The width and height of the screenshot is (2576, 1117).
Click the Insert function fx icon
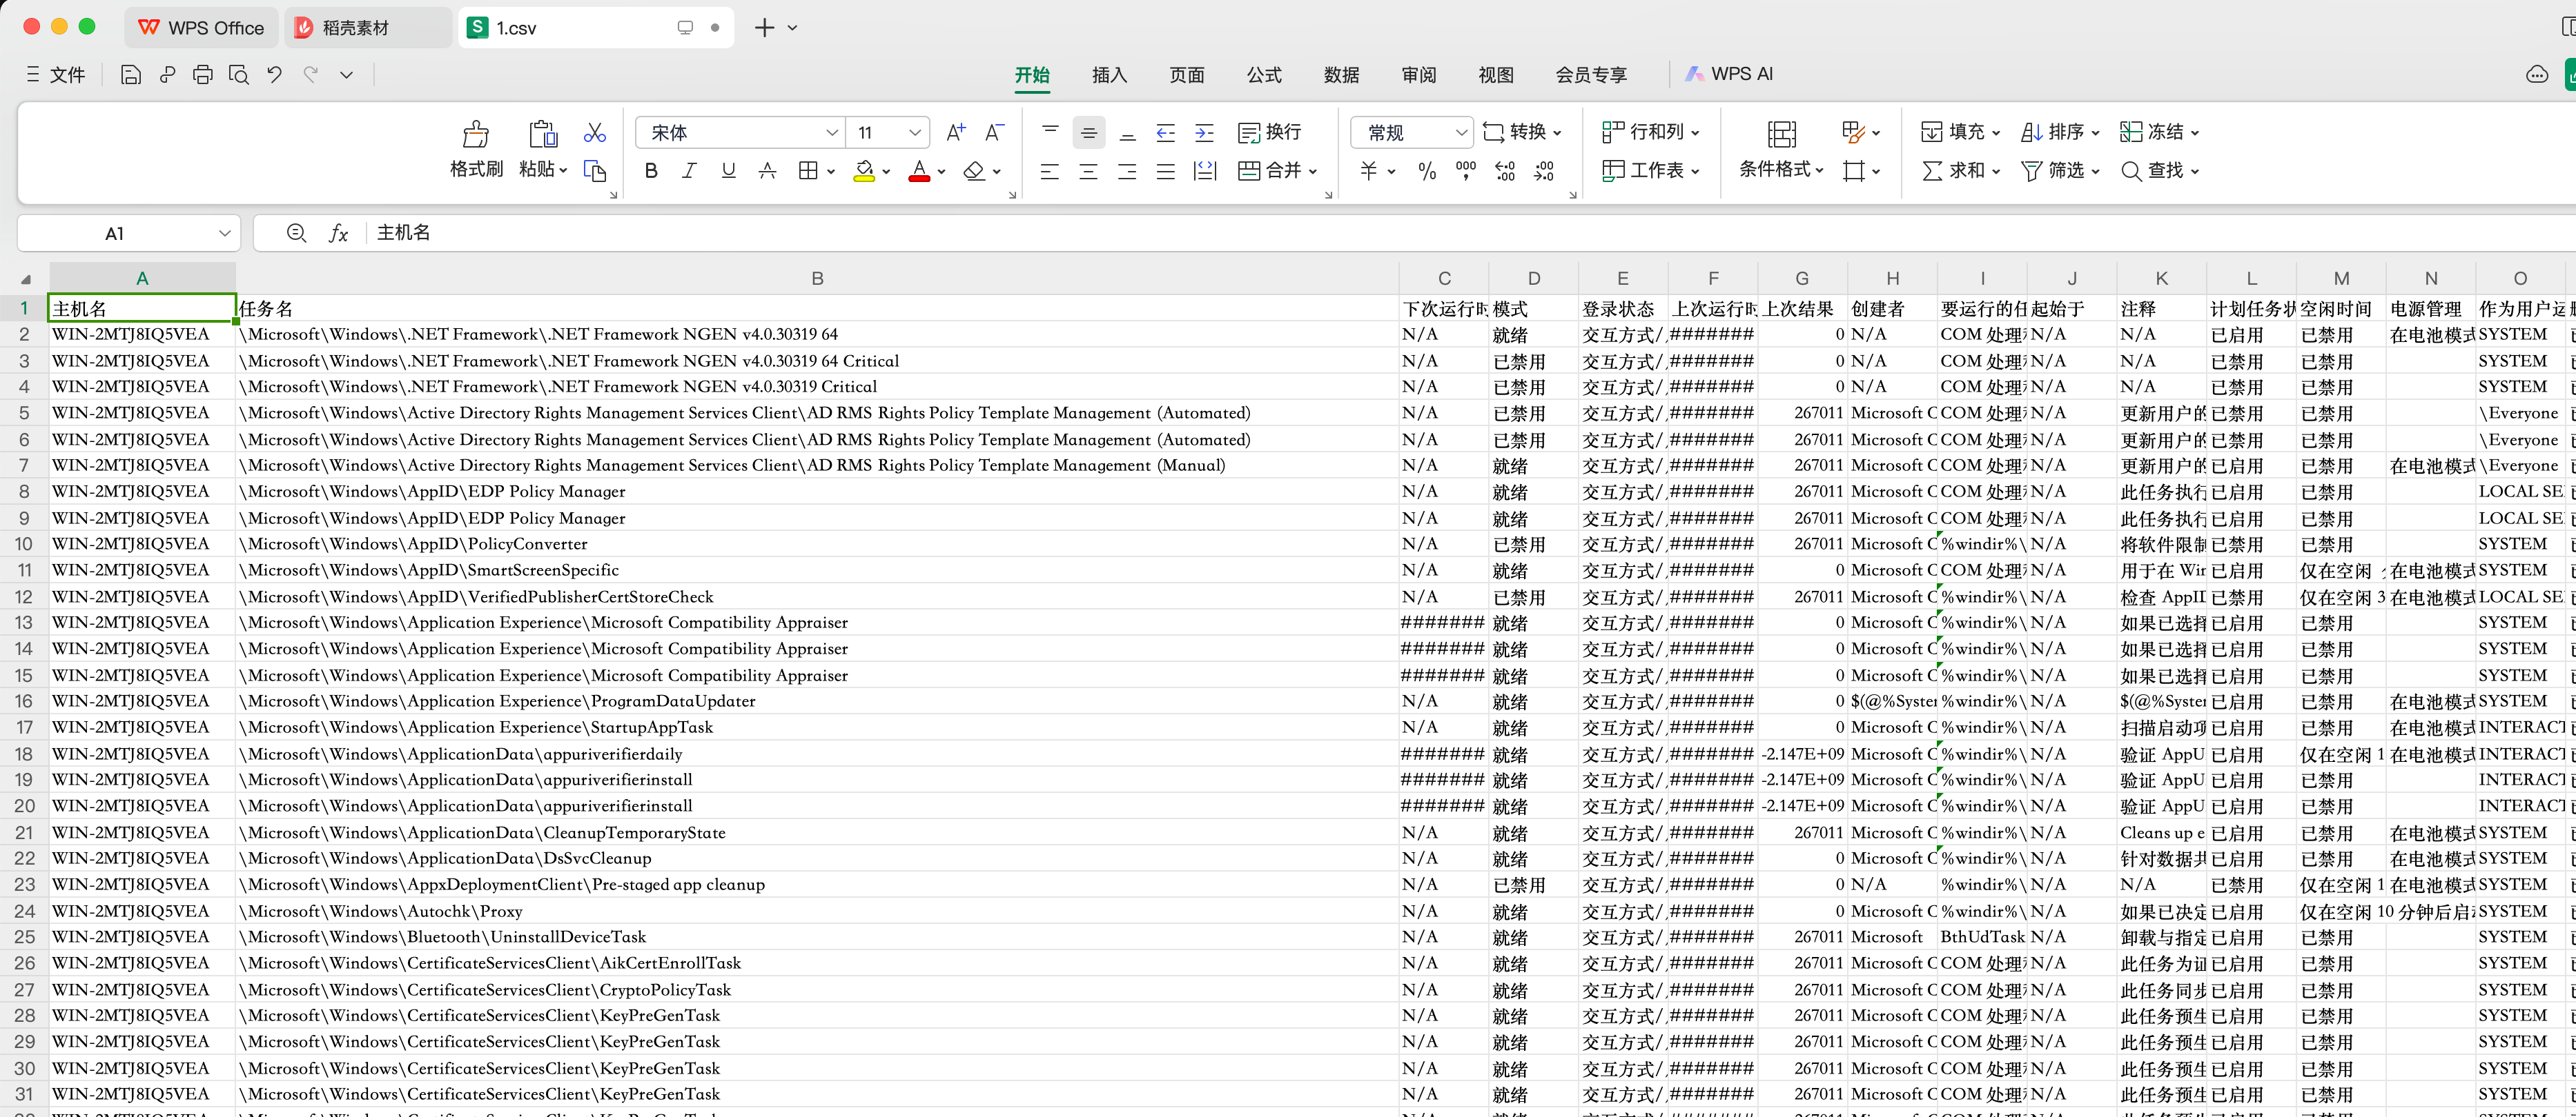pyautogui.click(x=339, y=233)
